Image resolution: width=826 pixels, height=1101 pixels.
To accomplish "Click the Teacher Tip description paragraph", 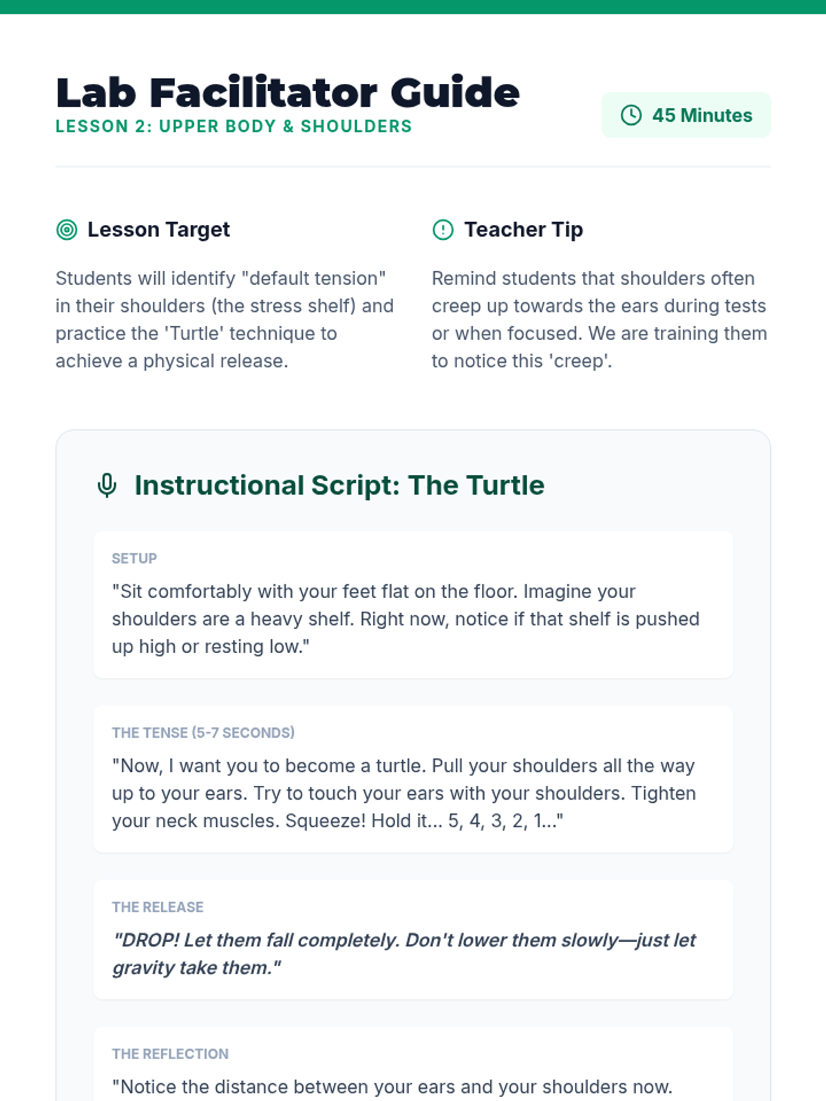I will [600, 319].
